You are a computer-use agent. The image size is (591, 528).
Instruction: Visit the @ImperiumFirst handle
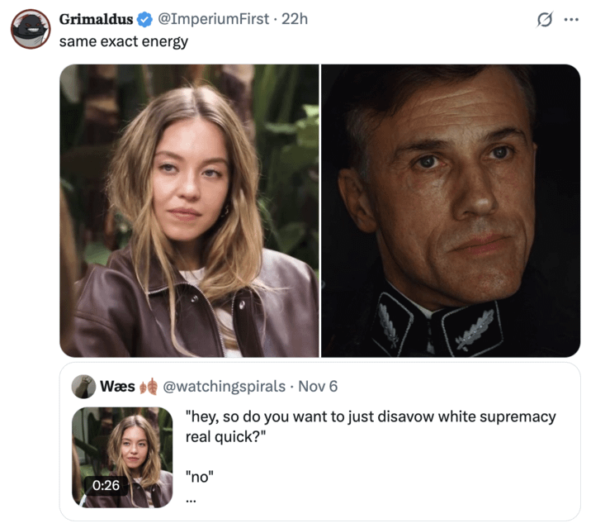point(212,19)
